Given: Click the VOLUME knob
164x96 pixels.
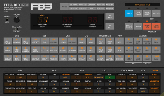Looking at the screenshot, I should (17, 19).
